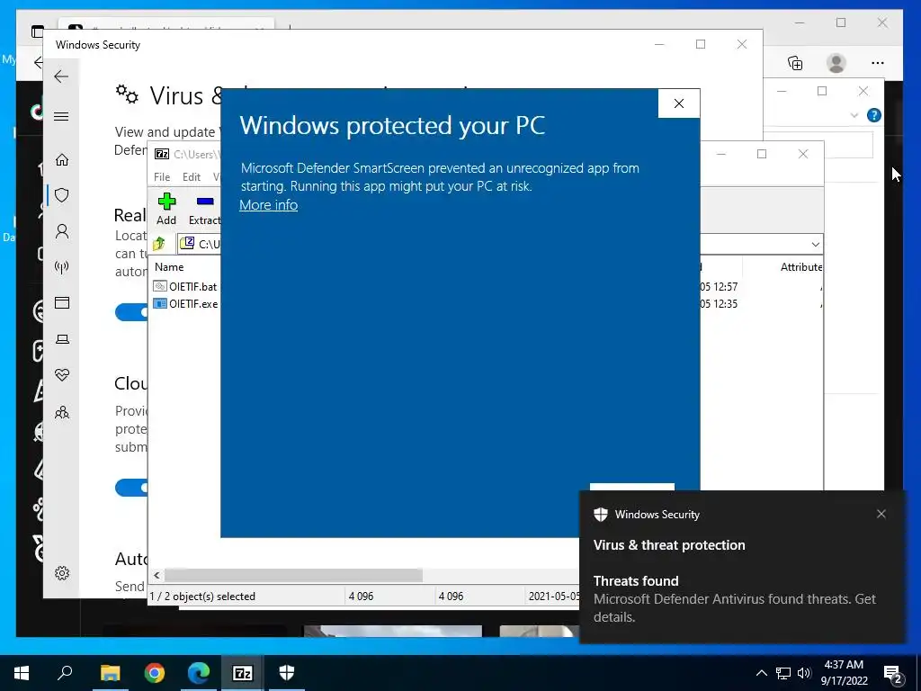
Task: Open Google Chrome from taskbar
Action: (155, 673)
